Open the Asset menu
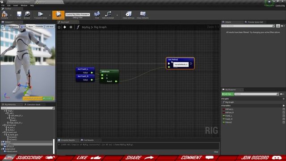This screenshot has height=161, width=286. tap(16, 5)
